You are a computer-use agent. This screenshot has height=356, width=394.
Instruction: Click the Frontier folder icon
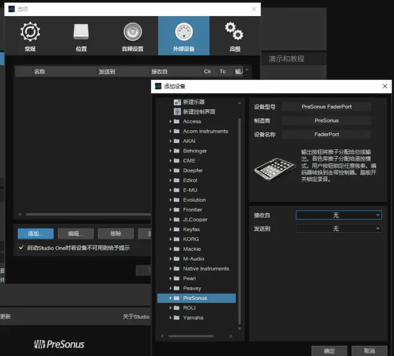[177, 210]
